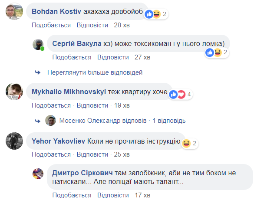Open Сергій Вакула's avatar
The height and width of the screenshot is (200, 277).
point(39,45)
